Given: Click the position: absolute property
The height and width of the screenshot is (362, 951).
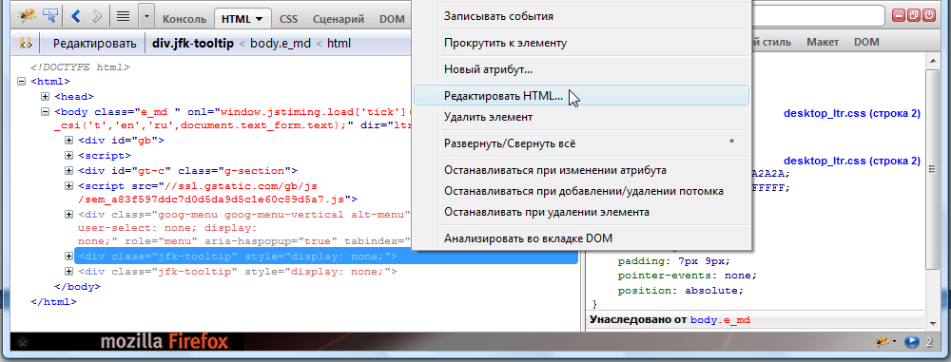Looking at the screenshot, I should click(680, 291).
